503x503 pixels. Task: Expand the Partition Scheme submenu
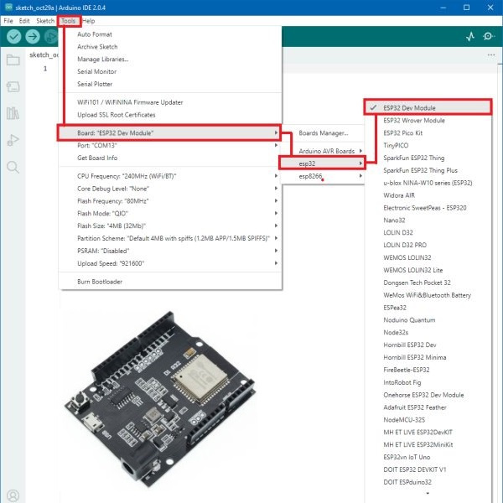click(168, 238)
